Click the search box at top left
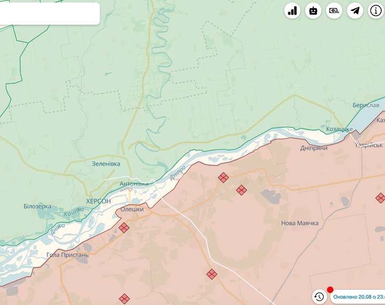The image size is (385, 305). [x=49, y=14]
